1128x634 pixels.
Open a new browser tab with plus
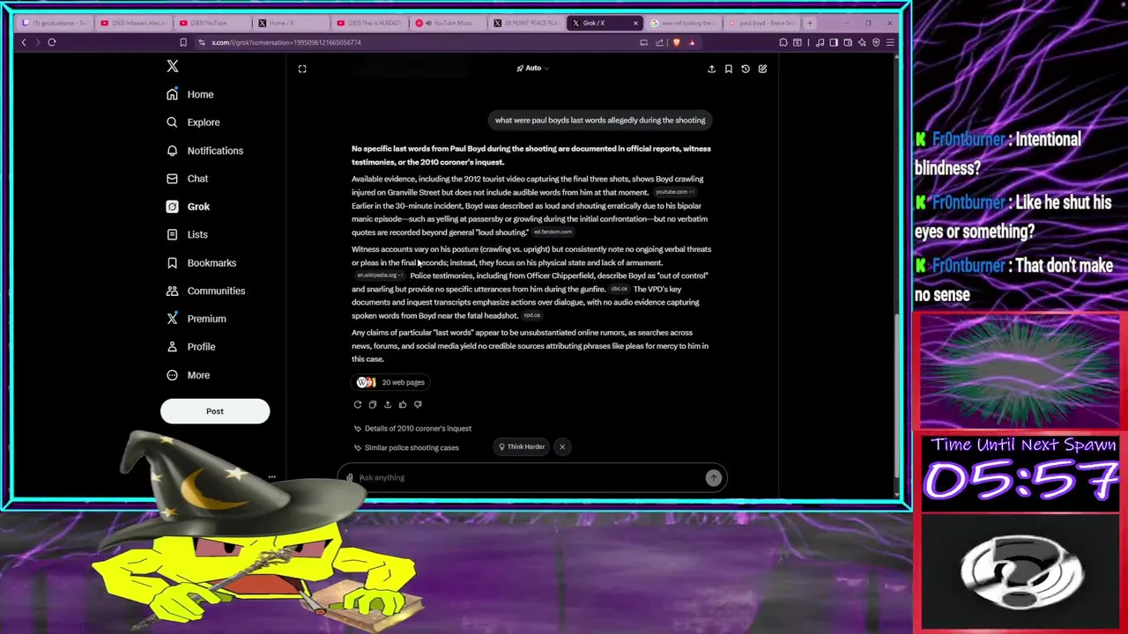tap(811, 23)
